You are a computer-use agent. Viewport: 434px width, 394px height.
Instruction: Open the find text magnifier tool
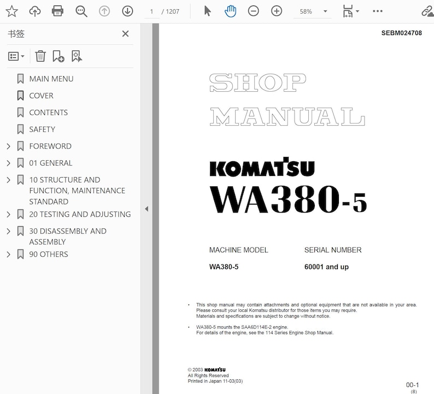(81, 11)
